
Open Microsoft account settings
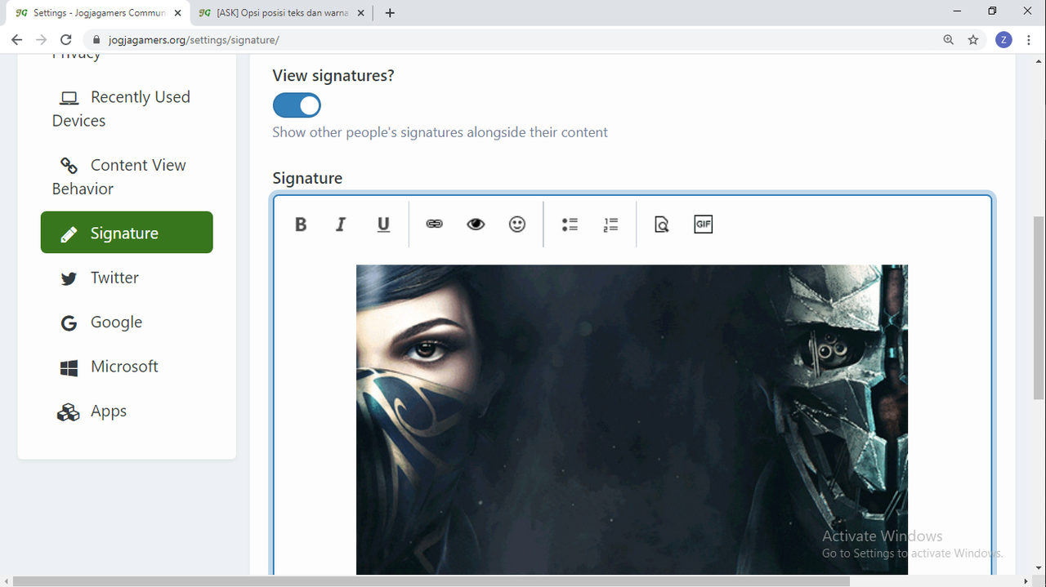coord(127,367)
